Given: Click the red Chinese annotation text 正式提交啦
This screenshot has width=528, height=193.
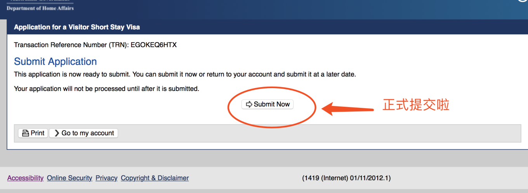Looking at the screenshot, I should 416,105.
